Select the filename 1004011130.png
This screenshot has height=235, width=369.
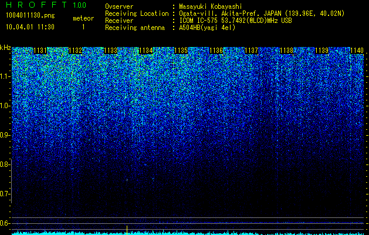[31, 16]
